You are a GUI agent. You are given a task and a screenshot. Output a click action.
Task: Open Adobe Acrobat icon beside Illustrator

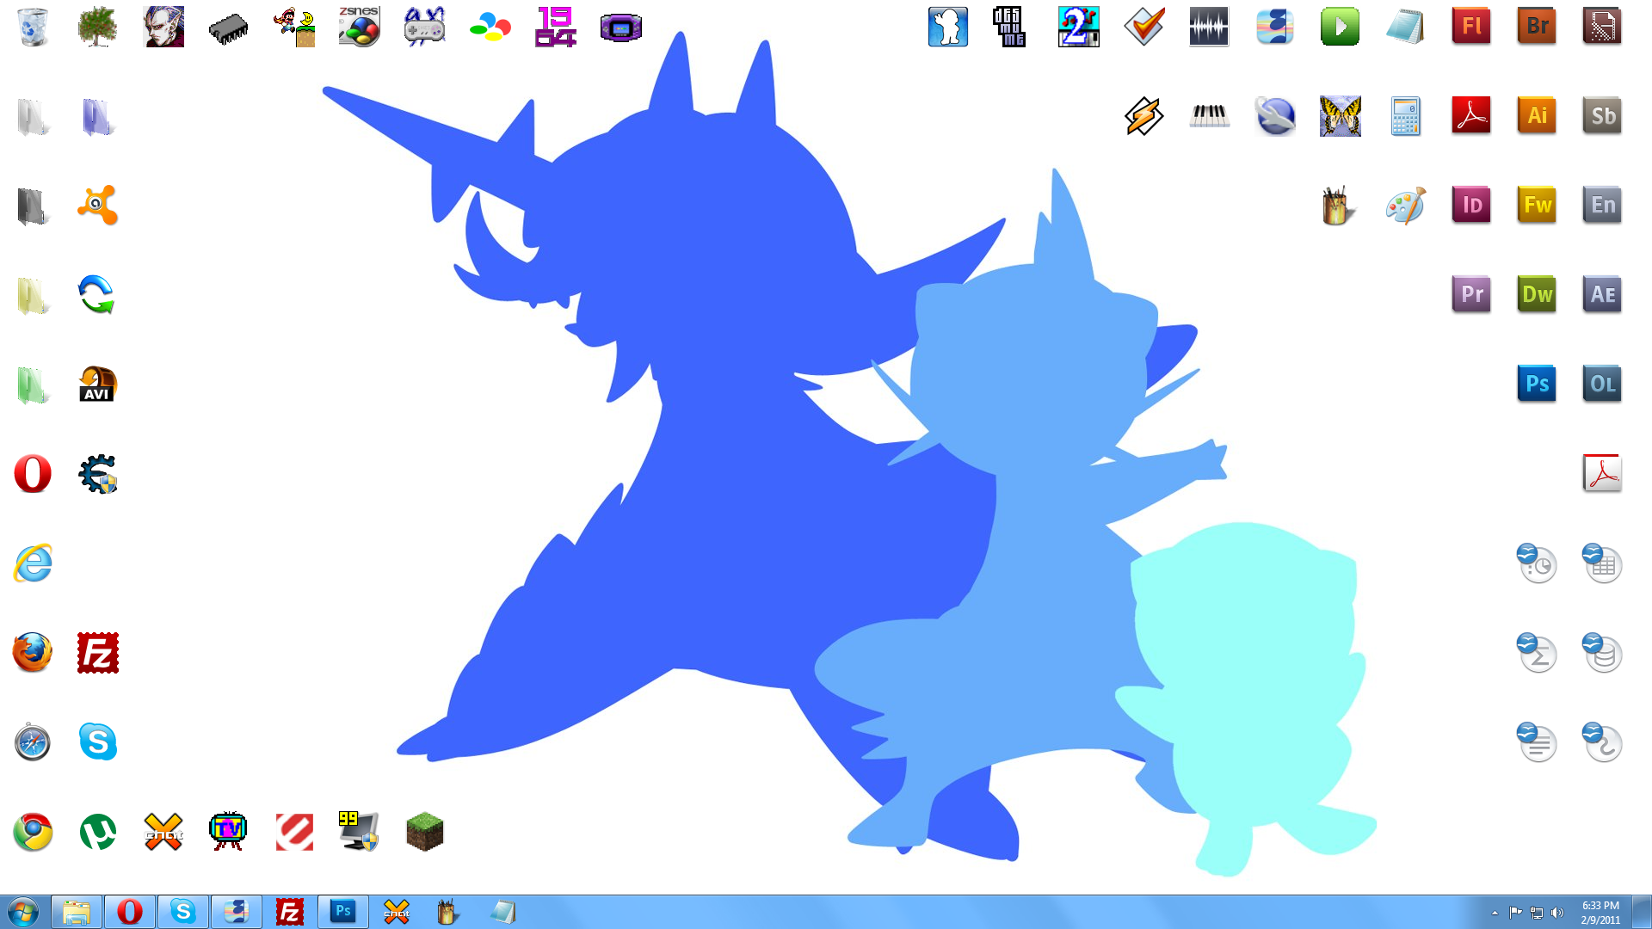(1471, 116)
